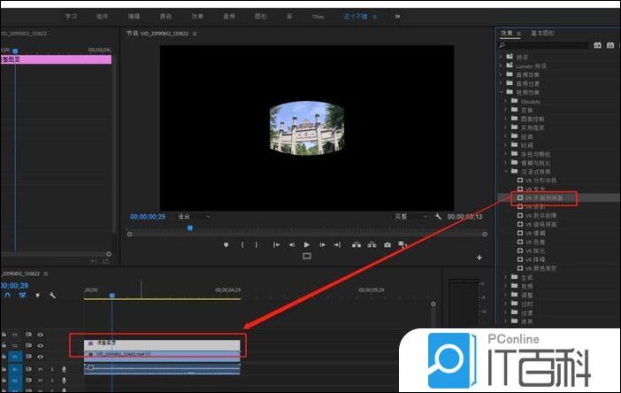Step forward one frame

[323, 244]
